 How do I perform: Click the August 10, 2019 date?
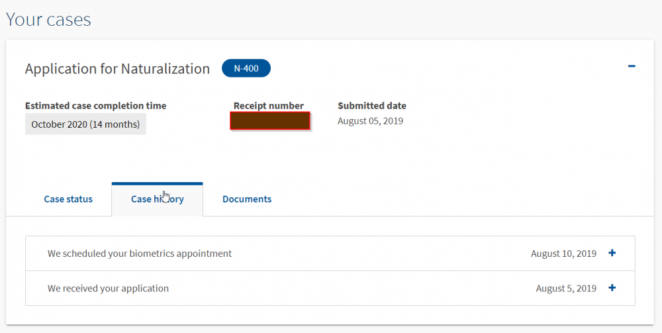click(563, 254)
